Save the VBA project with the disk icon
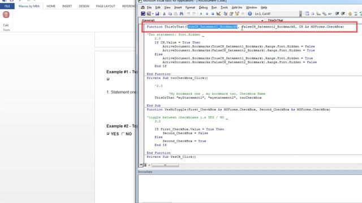362x203 pixels. [157, 14]
